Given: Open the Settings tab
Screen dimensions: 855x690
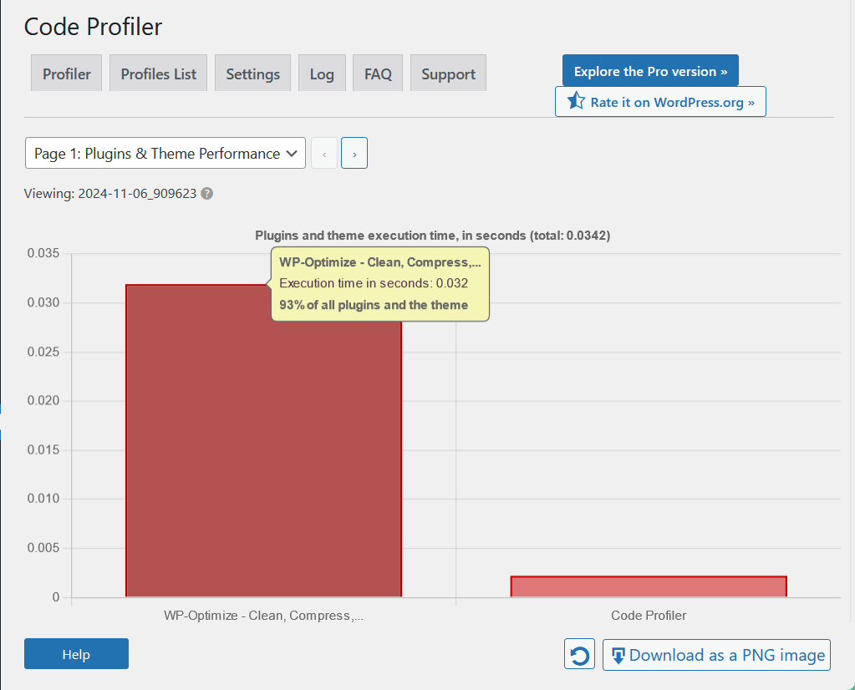Looking at the screenshot, I should 252,73.
